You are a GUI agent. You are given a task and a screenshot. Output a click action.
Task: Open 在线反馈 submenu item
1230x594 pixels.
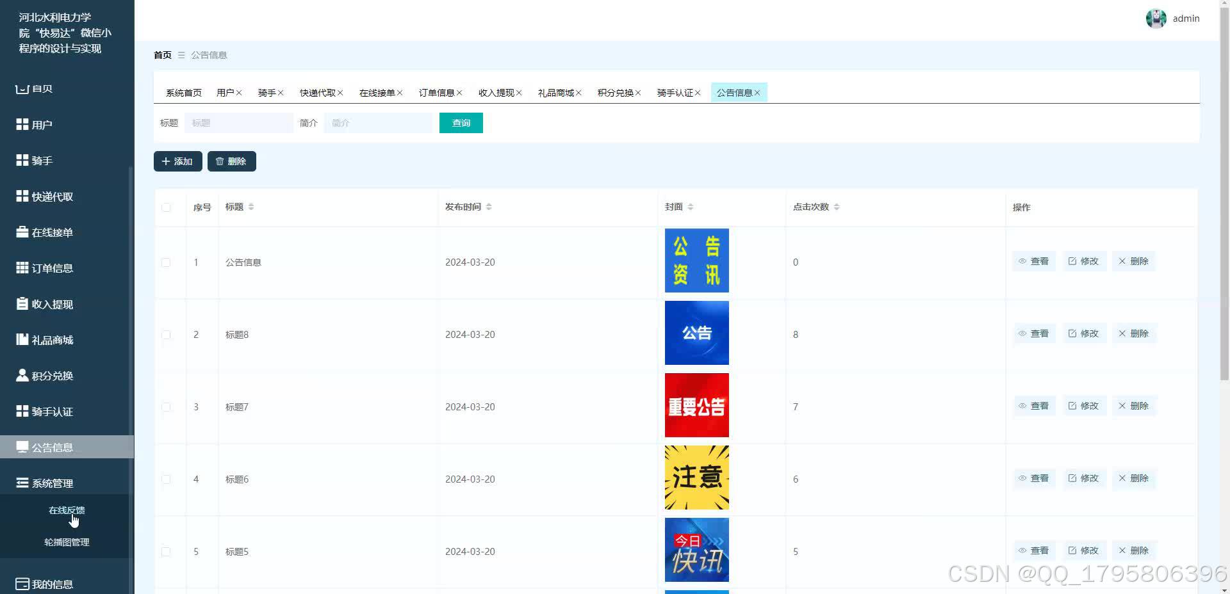coord(67,510)
